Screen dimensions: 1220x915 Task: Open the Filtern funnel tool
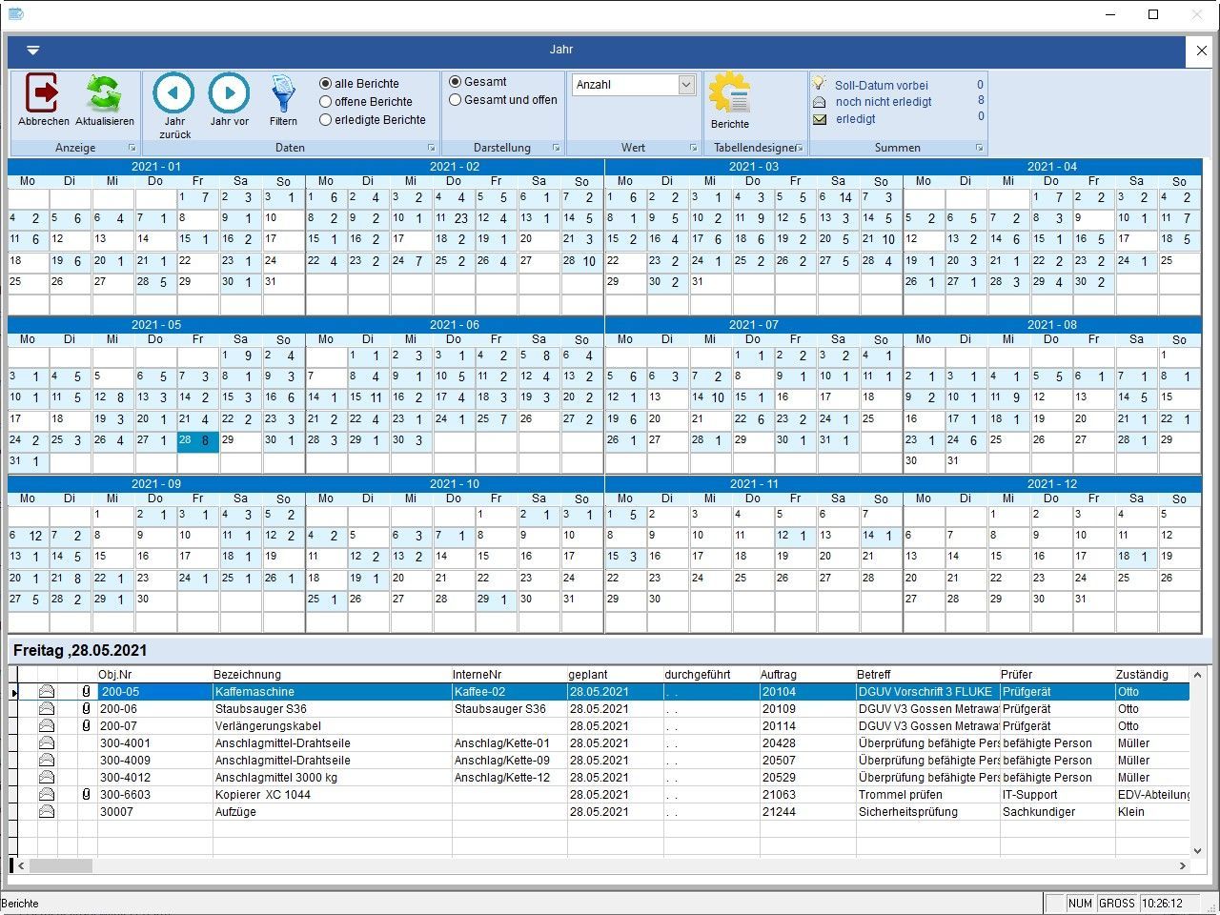pos(283,93)
